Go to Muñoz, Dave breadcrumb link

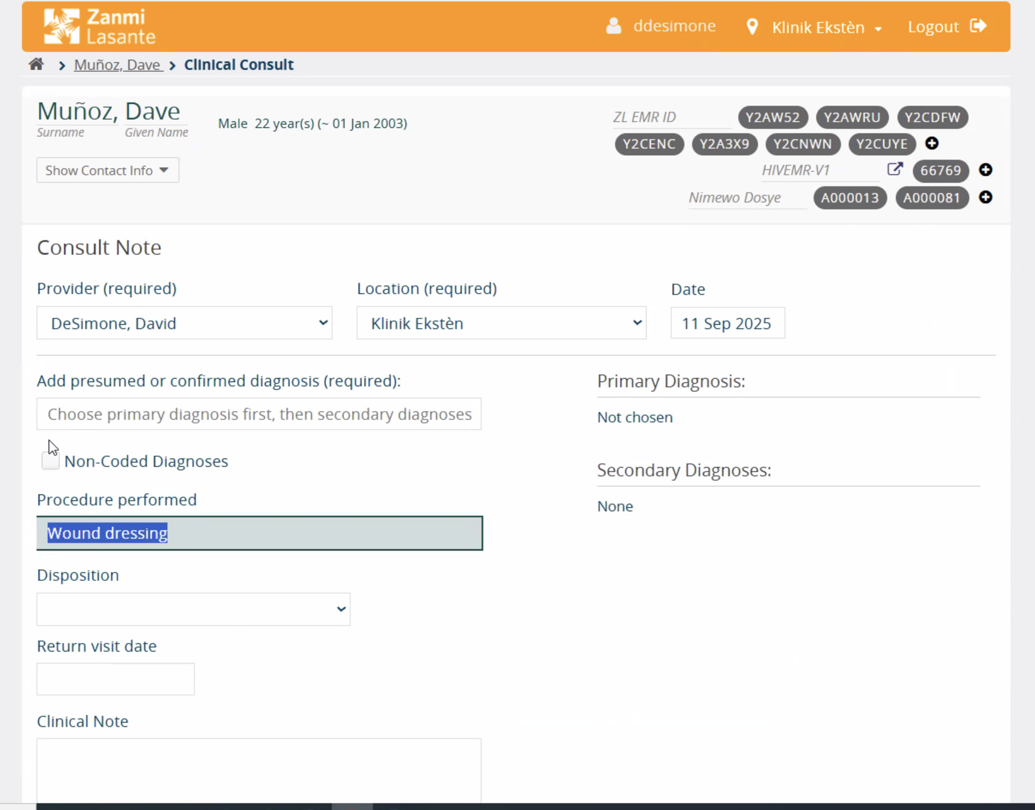(118, 65)
